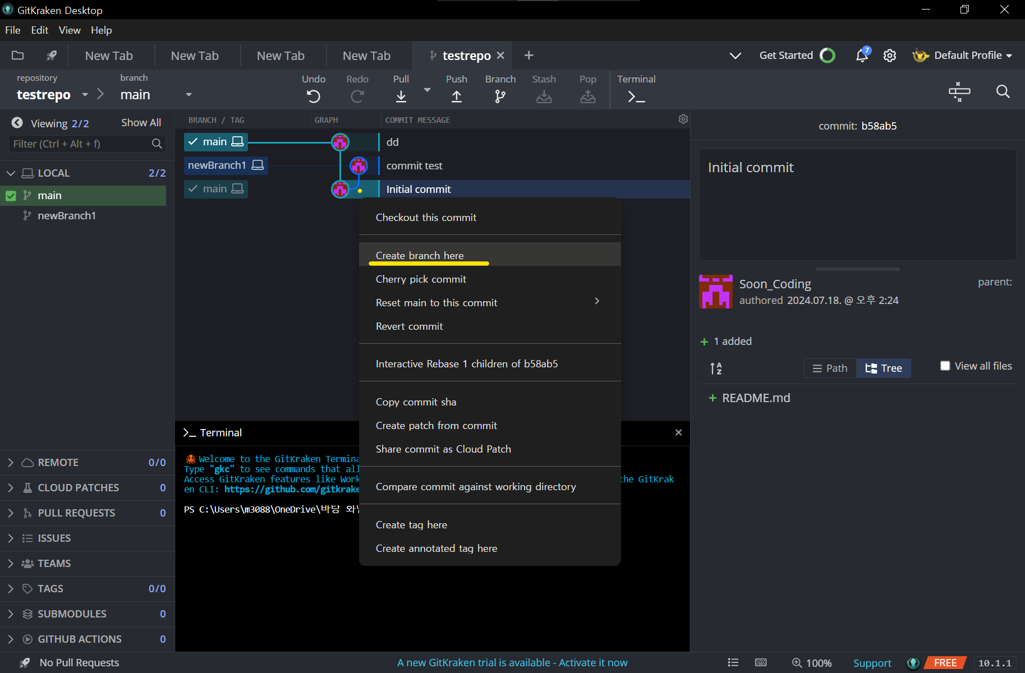Click the Get Started progress ring icon
The image size is (1025, 673).
click(x=828, y=56)
